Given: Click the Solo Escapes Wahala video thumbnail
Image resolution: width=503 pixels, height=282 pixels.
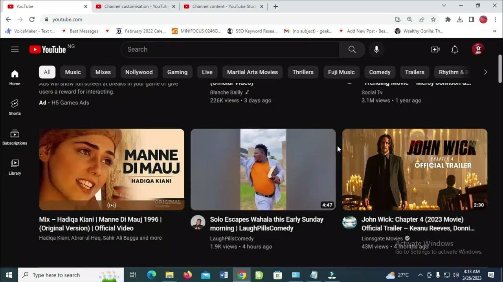Looking at the screenshot, I should pyautogui.click(x=263, y=170).
